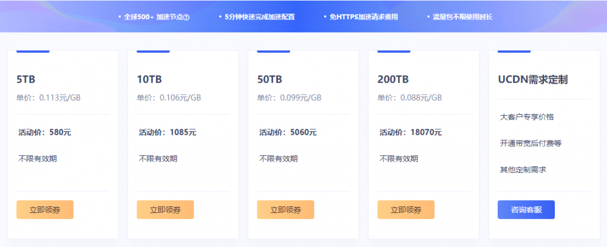Image resolution: width=607 pixels, height=247 pixels.
Task: Click the promotional price 1085元
Action: coord(183,132)
